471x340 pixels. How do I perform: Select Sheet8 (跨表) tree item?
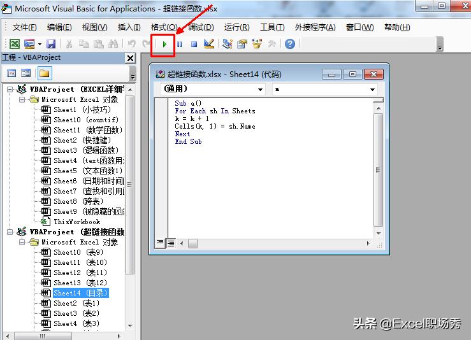[x=78, y=201]
